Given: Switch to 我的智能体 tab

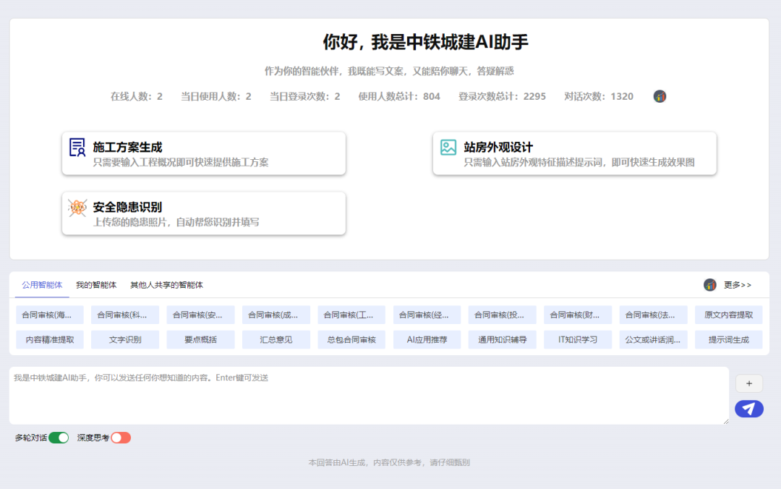Looking at the screenshot, I should 96,285.
